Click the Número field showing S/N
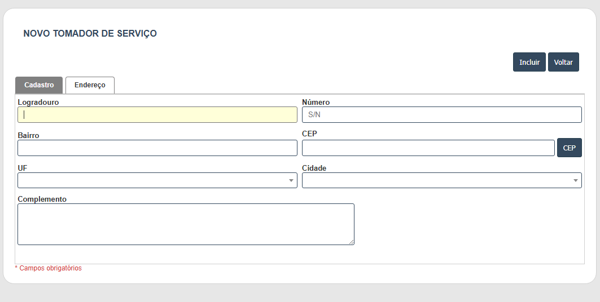Screen dimensions: 600x302 coord(441,114)
